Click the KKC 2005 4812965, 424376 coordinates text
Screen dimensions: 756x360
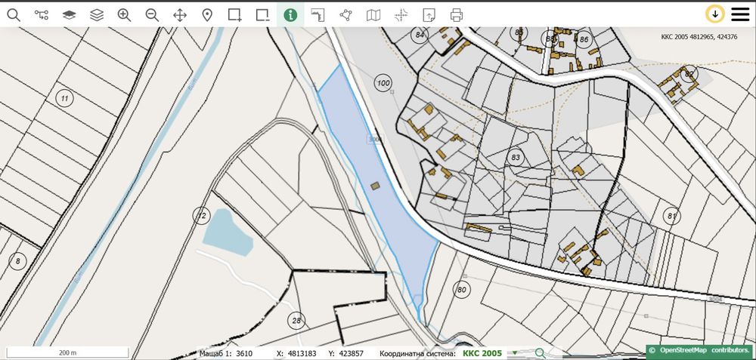699,36
